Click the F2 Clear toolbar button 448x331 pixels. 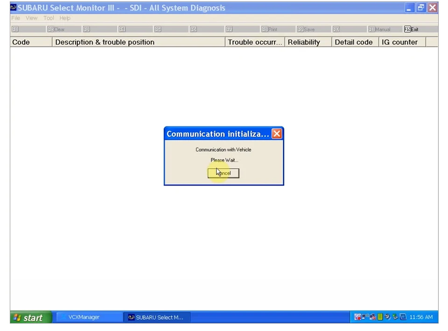coord(64,29)
